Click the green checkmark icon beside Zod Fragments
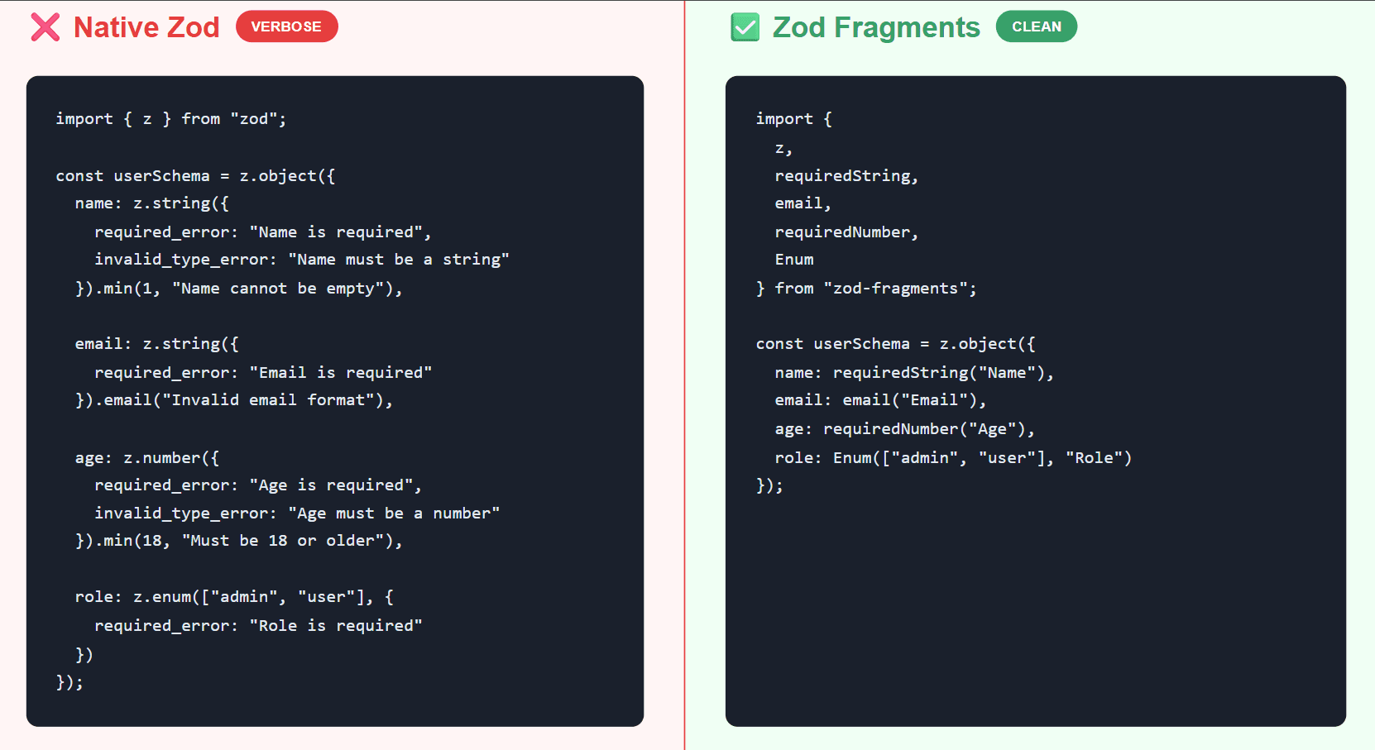The image size is (1375, 750). (745, 27)
